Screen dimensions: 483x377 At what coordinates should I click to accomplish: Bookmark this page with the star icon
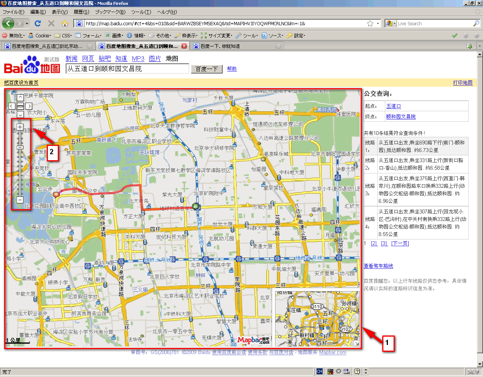370,23
